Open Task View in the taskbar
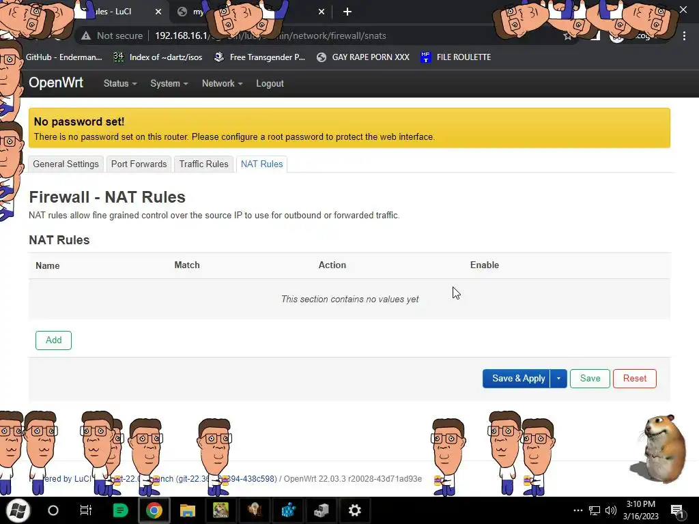 click(85, 510)
